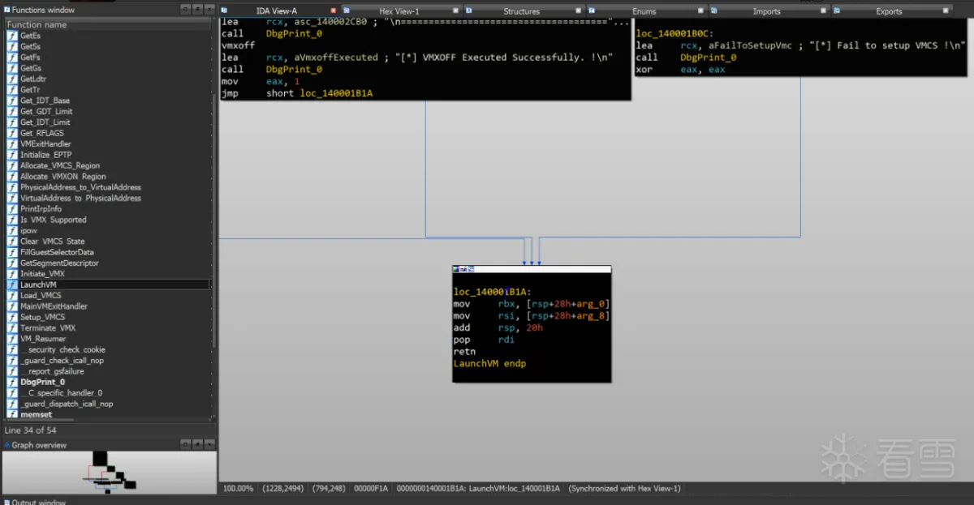This screenshot has height=505, width=974.
Task: Switch to the Hex View-1 tab
Action: point(398,11)
